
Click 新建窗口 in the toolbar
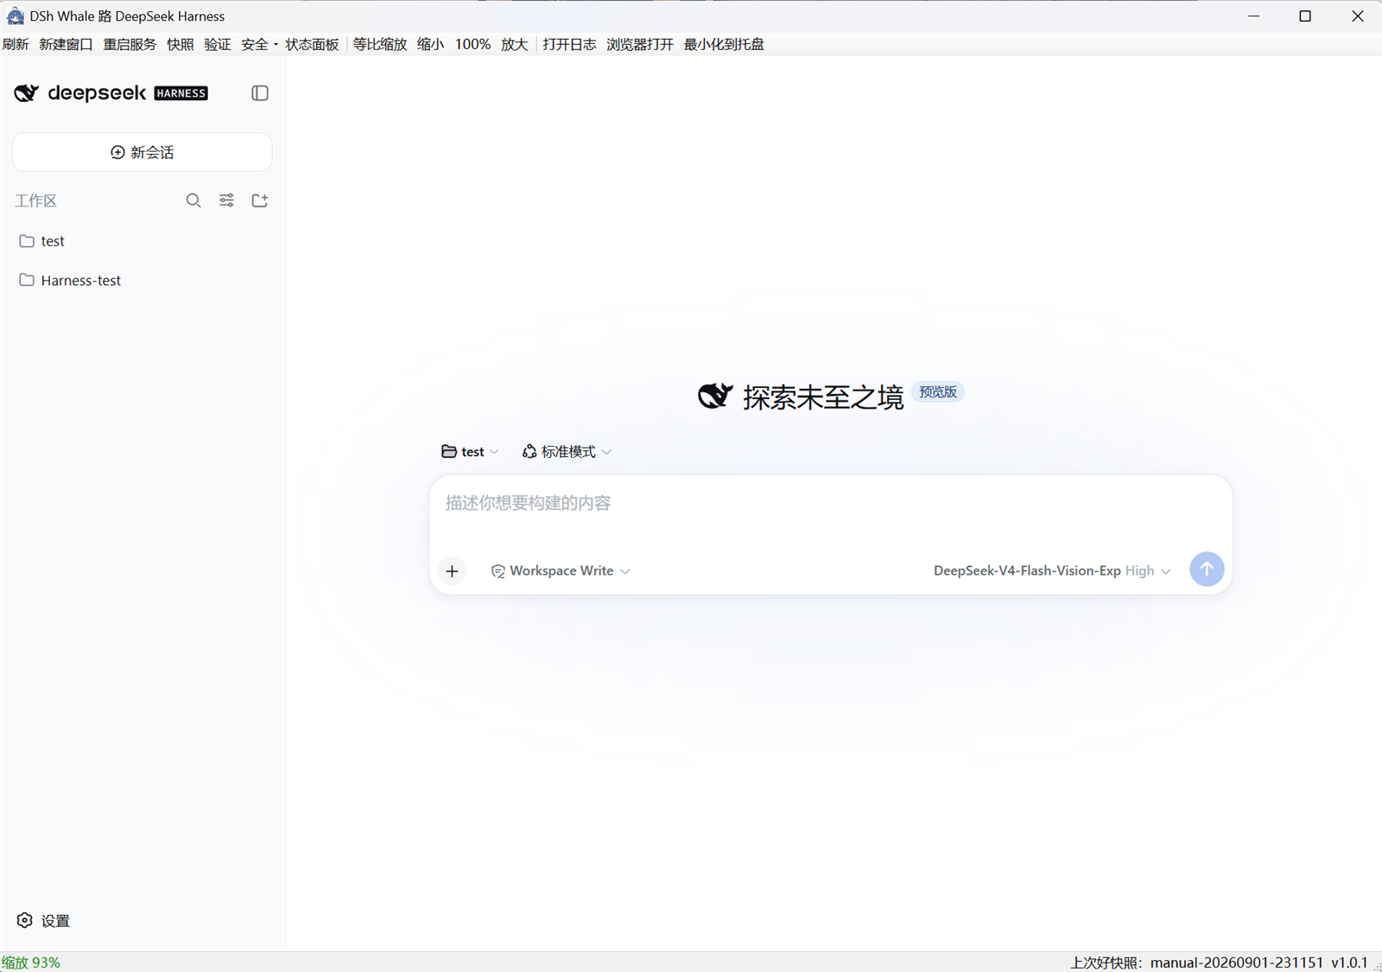click(x=66, y=45)
